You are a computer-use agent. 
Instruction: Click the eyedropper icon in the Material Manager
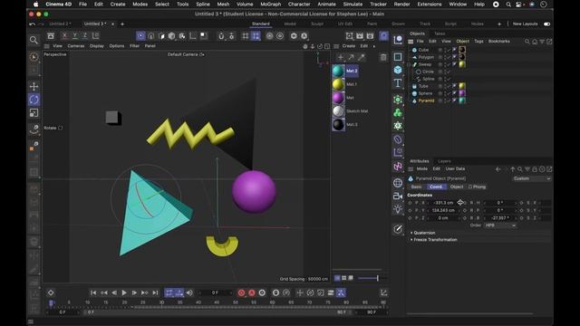(362, 57)
